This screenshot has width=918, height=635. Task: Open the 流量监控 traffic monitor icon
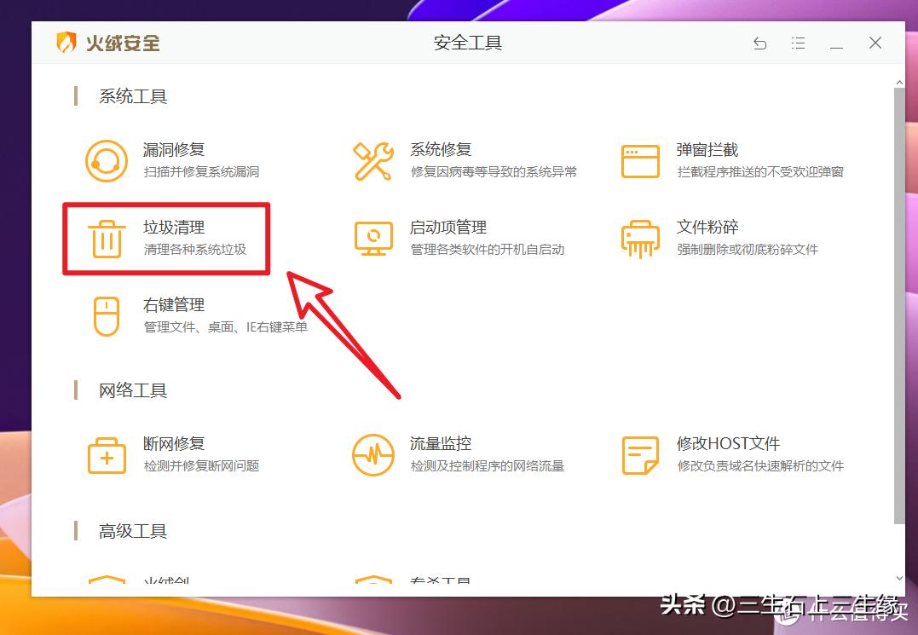[x=373, y=454]
